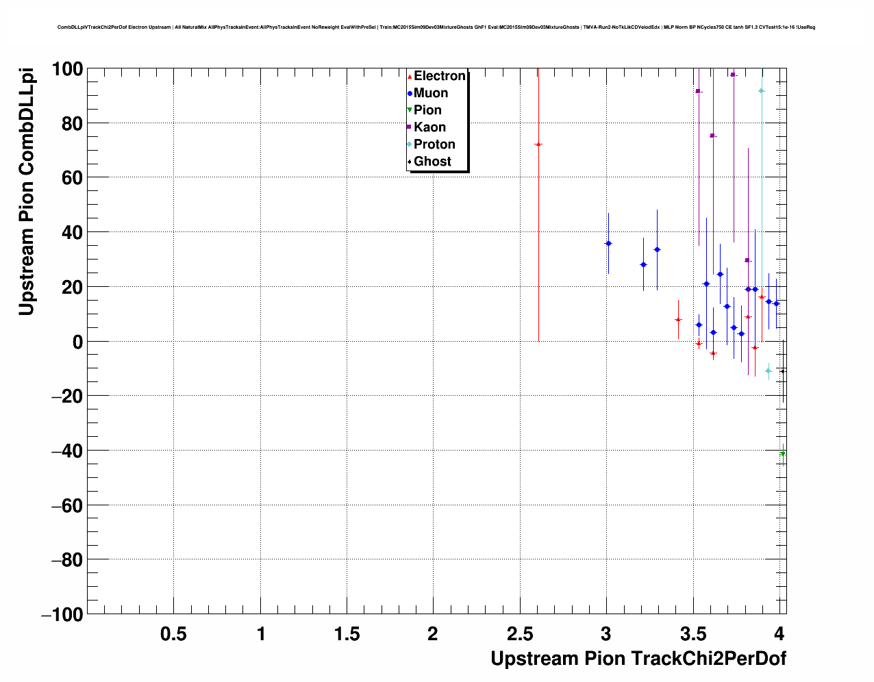Click the y-axis tick label −60
The width and height of the screenshot is (874, 682).
coord(67,505)
